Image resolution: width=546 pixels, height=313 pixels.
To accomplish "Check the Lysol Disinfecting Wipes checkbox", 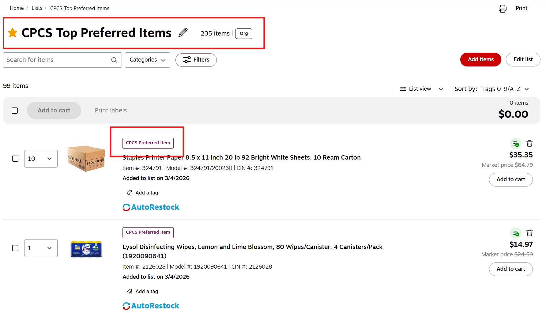I will coord(15,248).
